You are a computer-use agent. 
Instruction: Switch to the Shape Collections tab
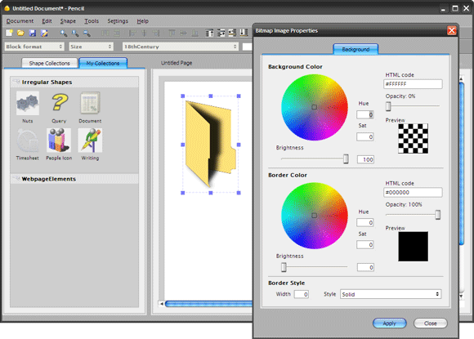[49, 63]
